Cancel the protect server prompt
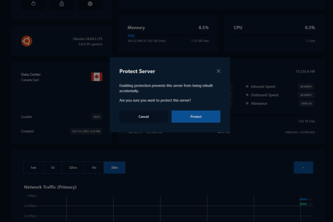This screenshot has height=222, width=333. (144, 117)
